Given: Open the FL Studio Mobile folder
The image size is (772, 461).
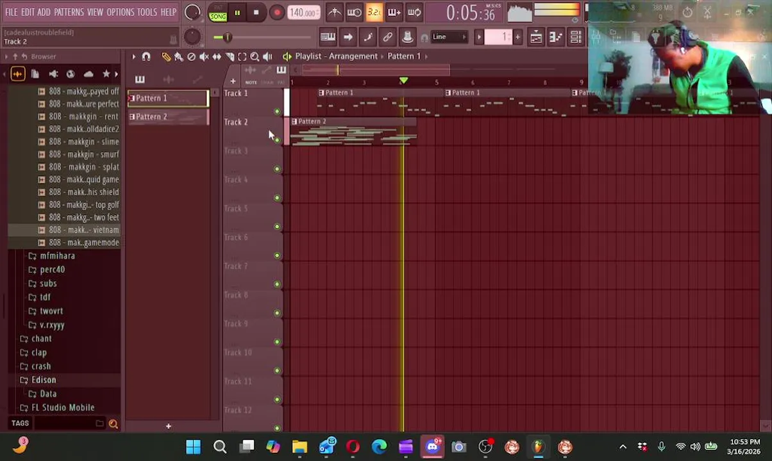Looking at the screenshot, I should [62, 407].
